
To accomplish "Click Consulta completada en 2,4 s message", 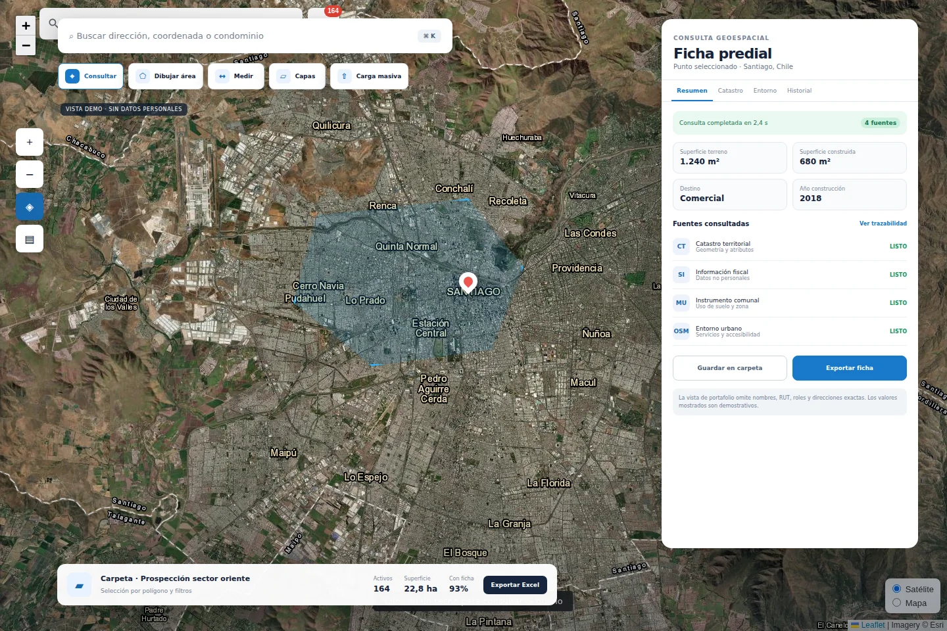I will pyautogui.click(x=723, y=123).
